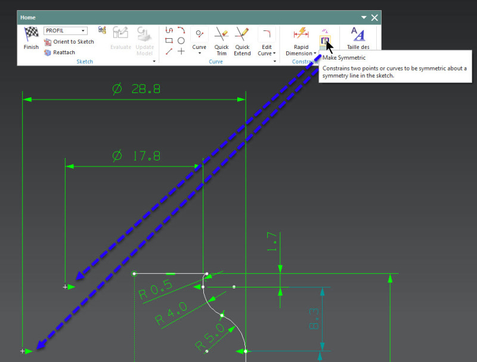Screen dimensions: 477x362
Task: Select the Ø 28.8 diameter dimension
Action: point(136,89)
